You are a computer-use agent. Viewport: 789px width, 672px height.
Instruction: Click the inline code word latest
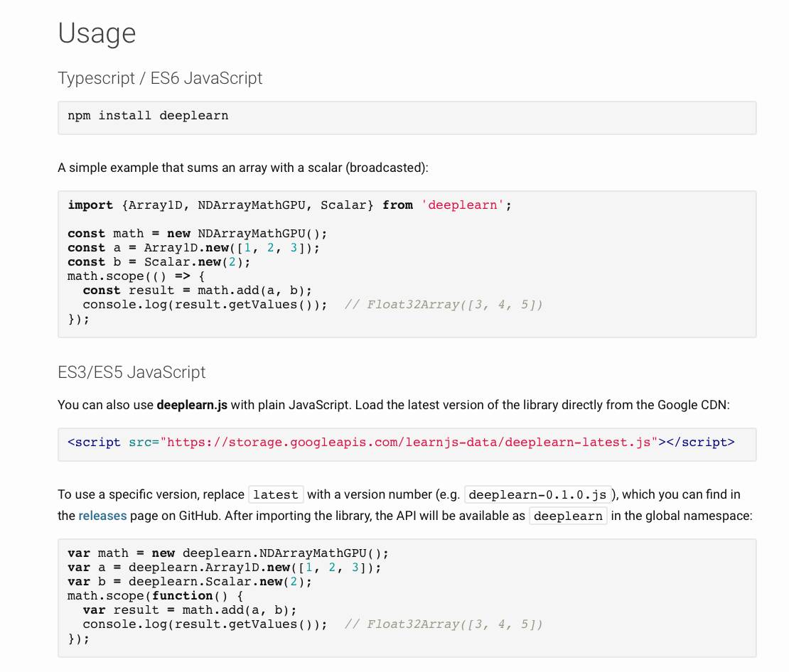tap(276, 495)
